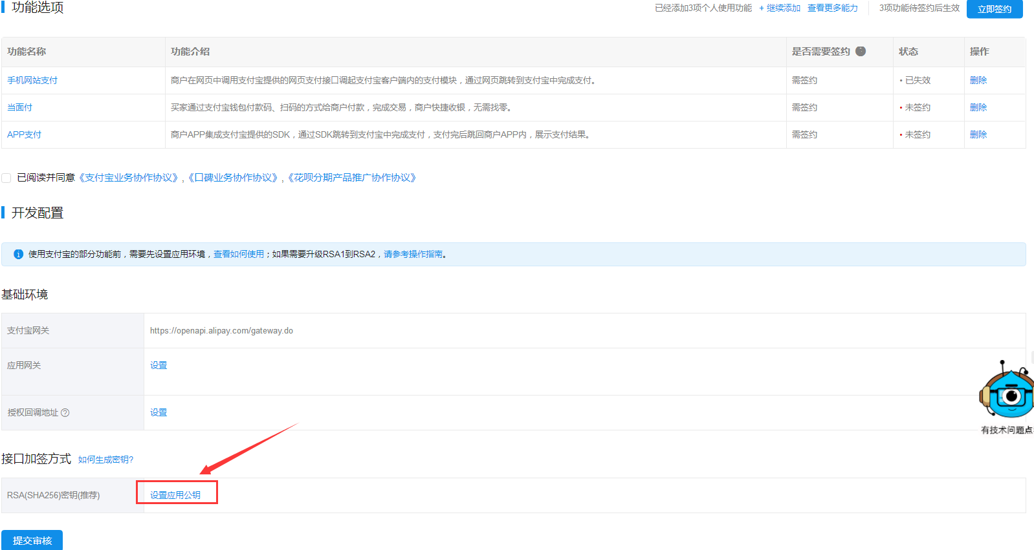Screen dimensions: 1034x550
Task: Open the 手机网站支付 feature link
Action: point(32,80)
